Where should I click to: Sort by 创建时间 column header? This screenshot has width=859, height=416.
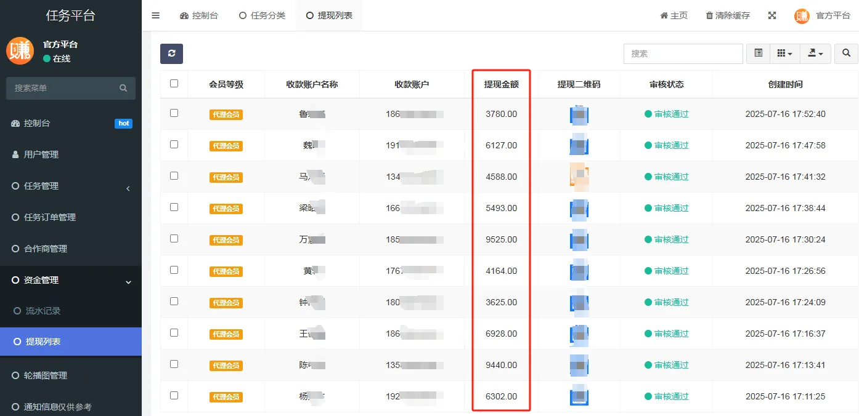coord(785,84)
